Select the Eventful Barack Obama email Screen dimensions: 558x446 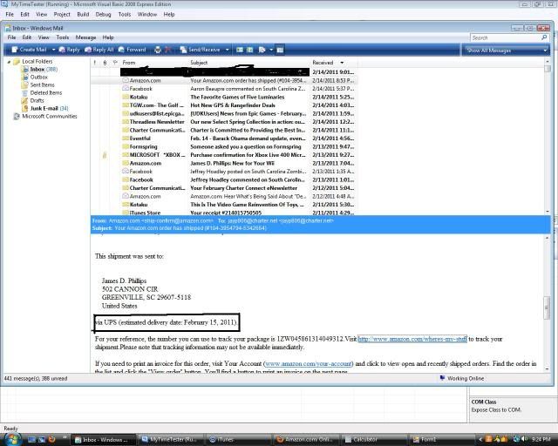[x=223, y=139]
